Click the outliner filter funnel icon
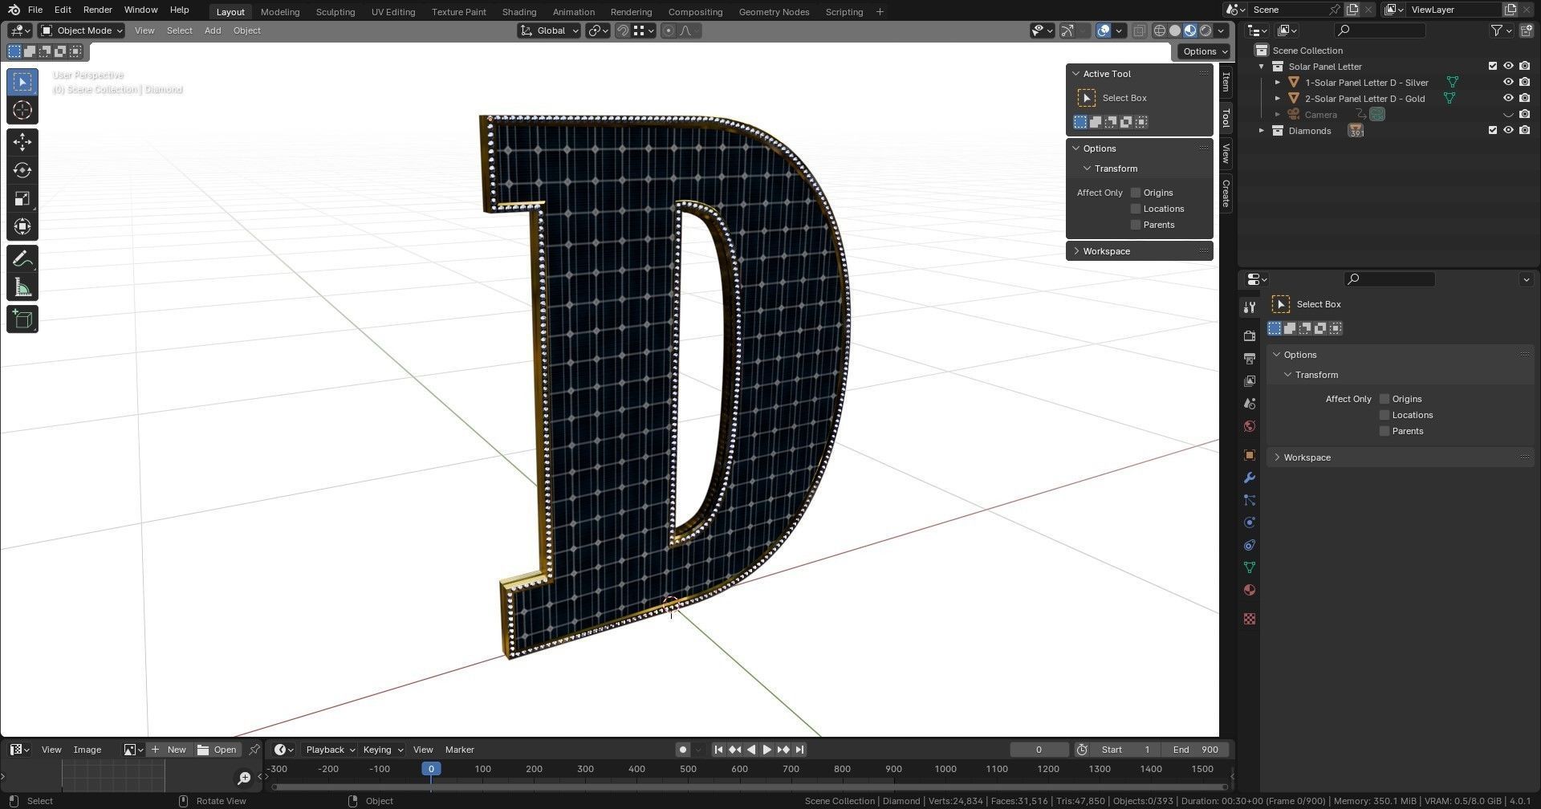Image resolution: width=1541 pixels, height=809 pixels. (x=1497, y=30)
